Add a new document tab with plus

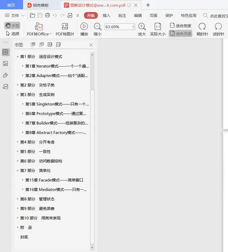[x=148, y=5]
